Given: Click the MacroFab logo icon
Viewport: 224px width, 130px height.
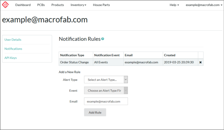Looking at the screenshot, I should (x=6, y=5).
